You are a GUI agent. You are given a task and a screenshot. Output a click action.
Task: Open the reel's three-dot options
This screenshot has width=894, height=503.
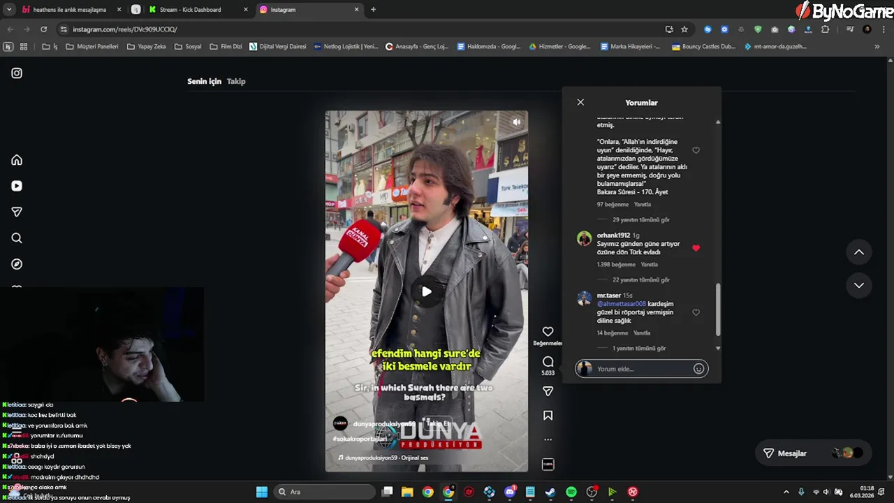(548, 439)
